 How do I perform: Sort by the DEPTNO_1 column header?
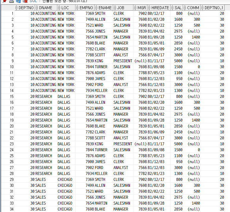tap(212, 8)
